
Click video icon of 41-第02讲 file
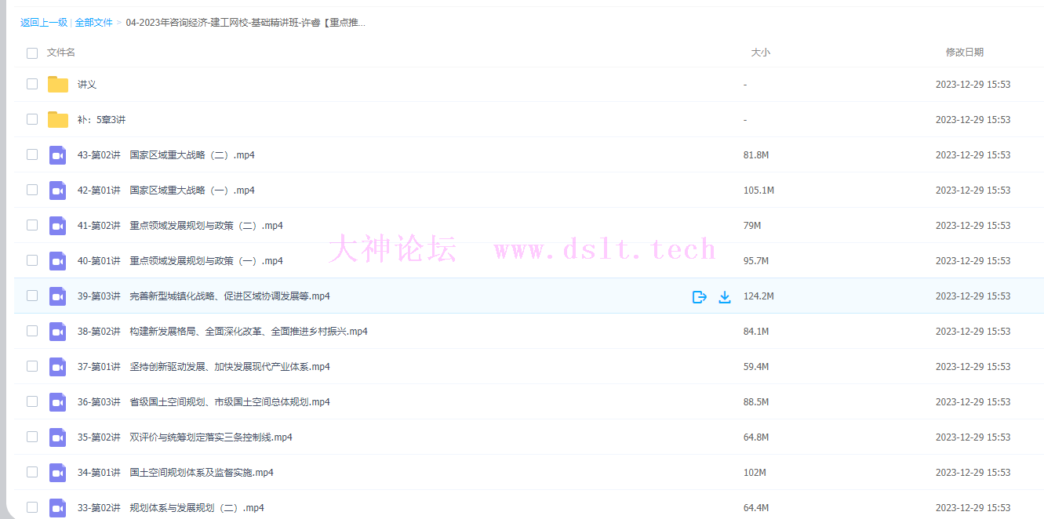tap(58, 225)
